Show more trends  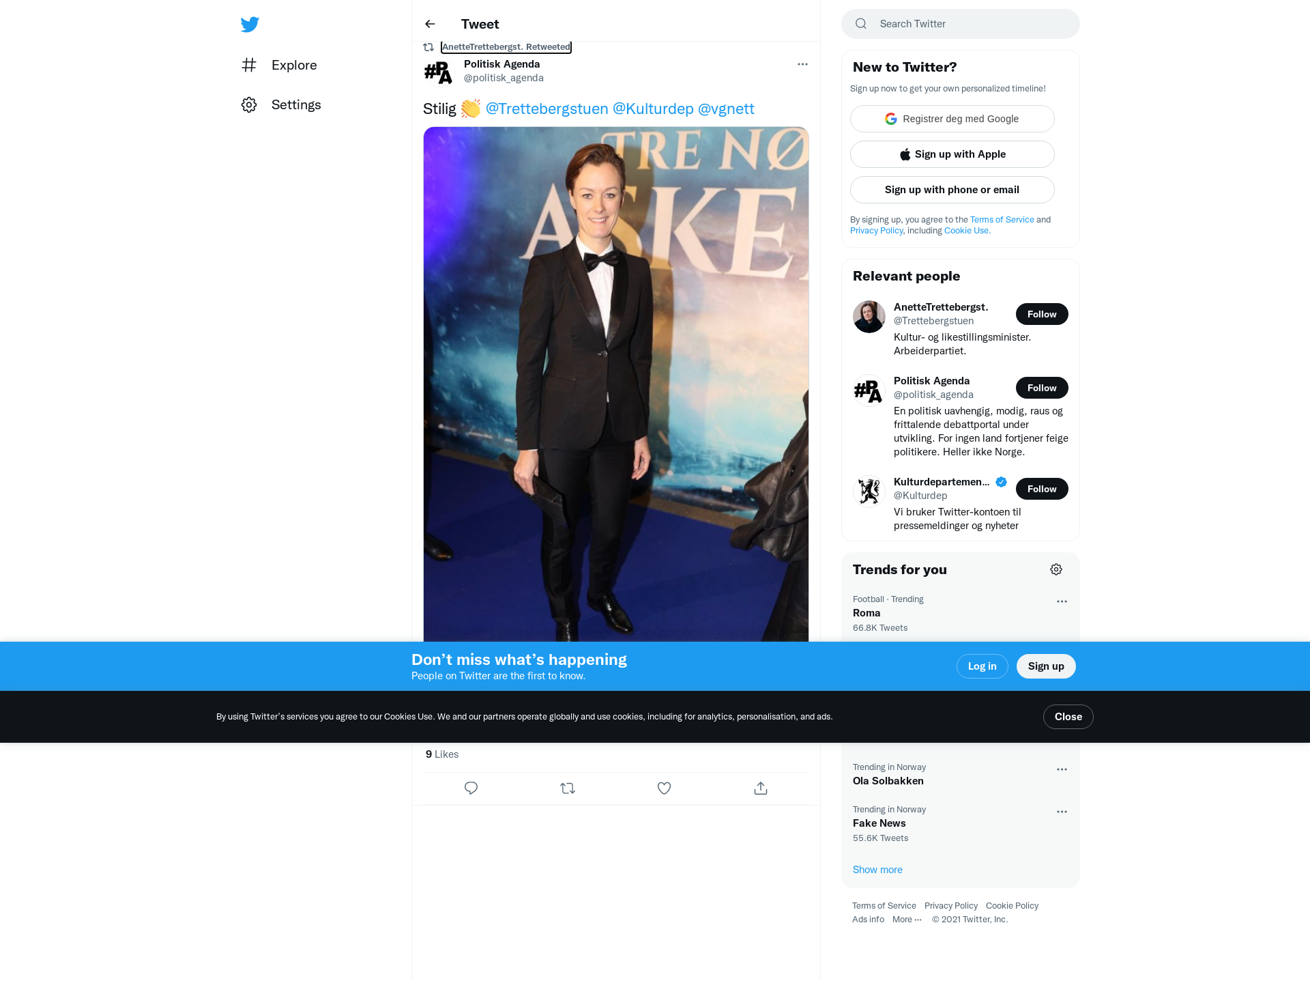[x=877, y=870]
